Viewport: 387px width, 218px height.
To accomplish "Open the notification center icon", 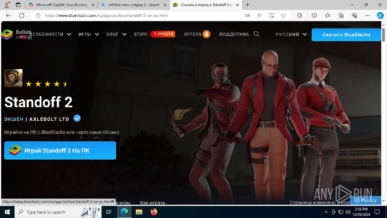I will tap(377, 212).
